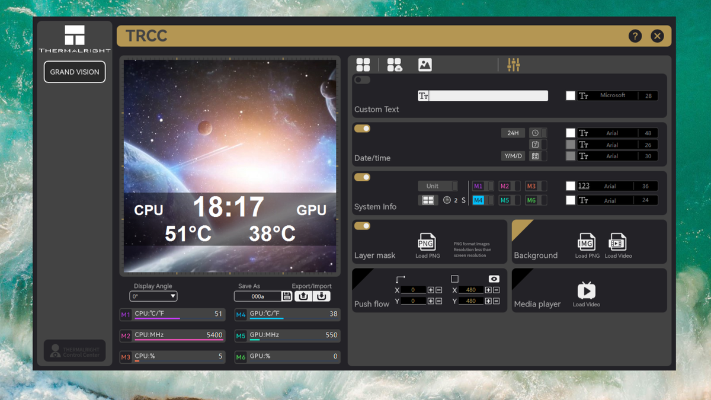Open the cloud themes layout icon
Viewport: 711px width, 400px height.
(x=395, y=64)
